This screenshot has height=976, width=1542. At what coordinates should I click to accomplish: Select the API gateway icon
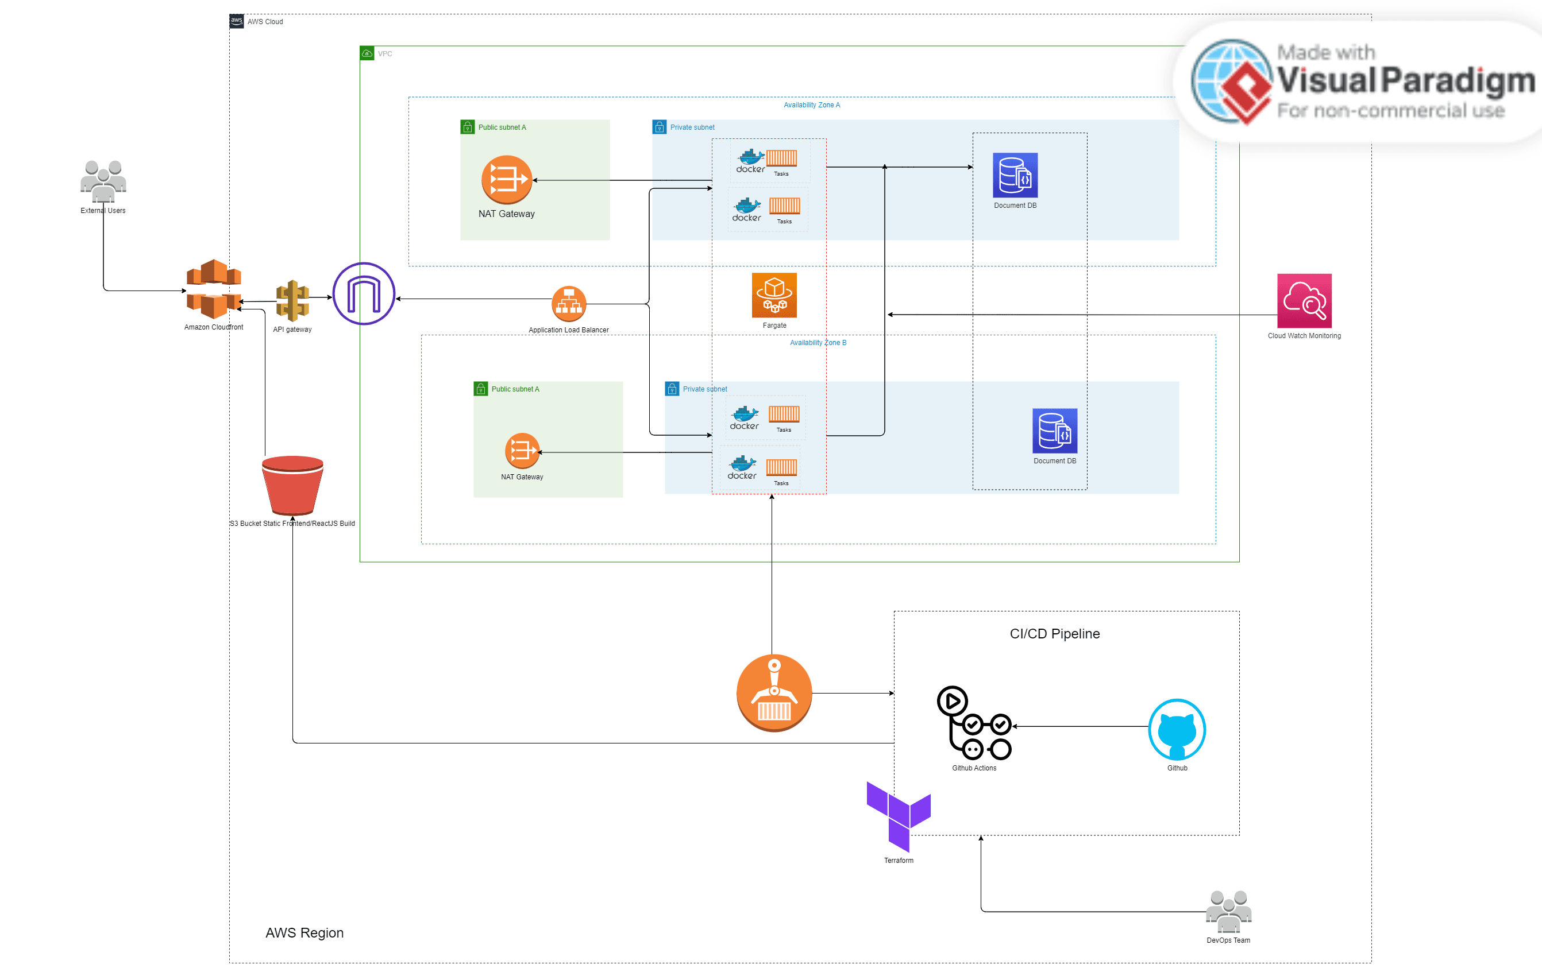(x=292, y=300)
